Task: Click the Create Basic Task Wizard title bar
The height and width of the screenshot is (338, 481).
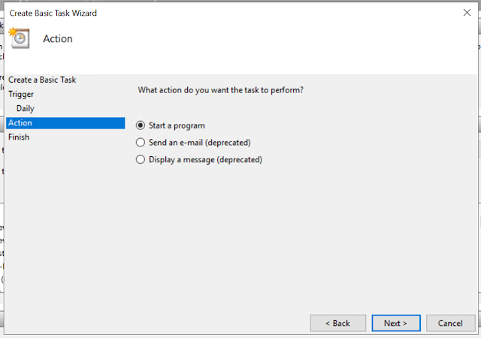Action: [225, 13]
